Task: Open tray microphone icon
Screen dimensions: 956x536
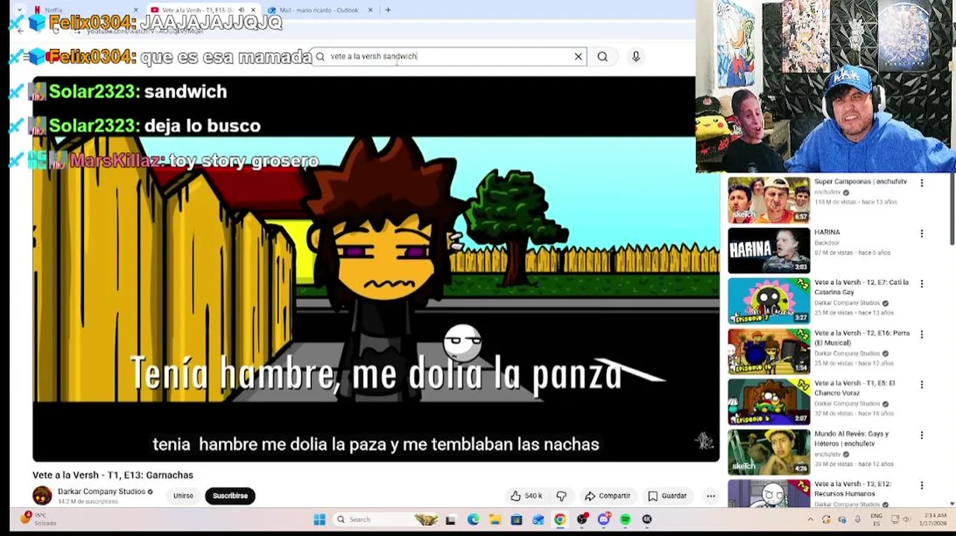Action: point(858,520)
